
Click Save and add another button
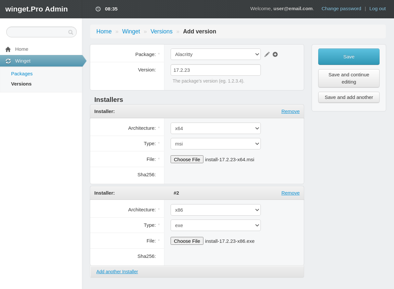[349, 97]
